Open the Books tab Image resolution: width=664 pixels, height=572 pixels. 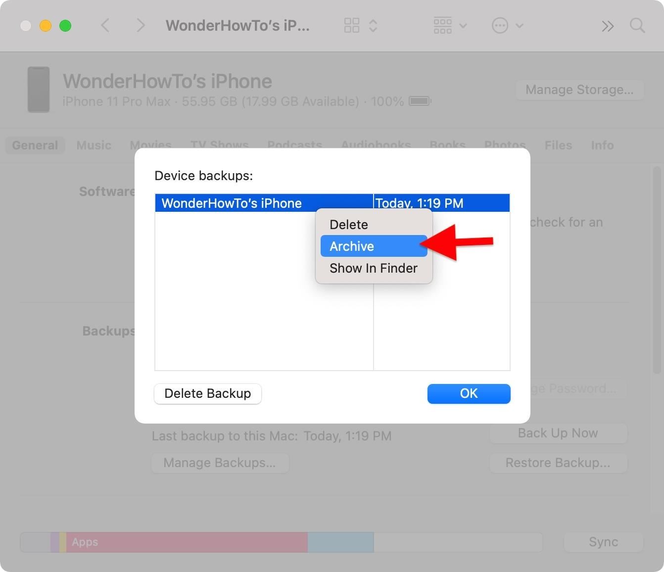point(447,144)
